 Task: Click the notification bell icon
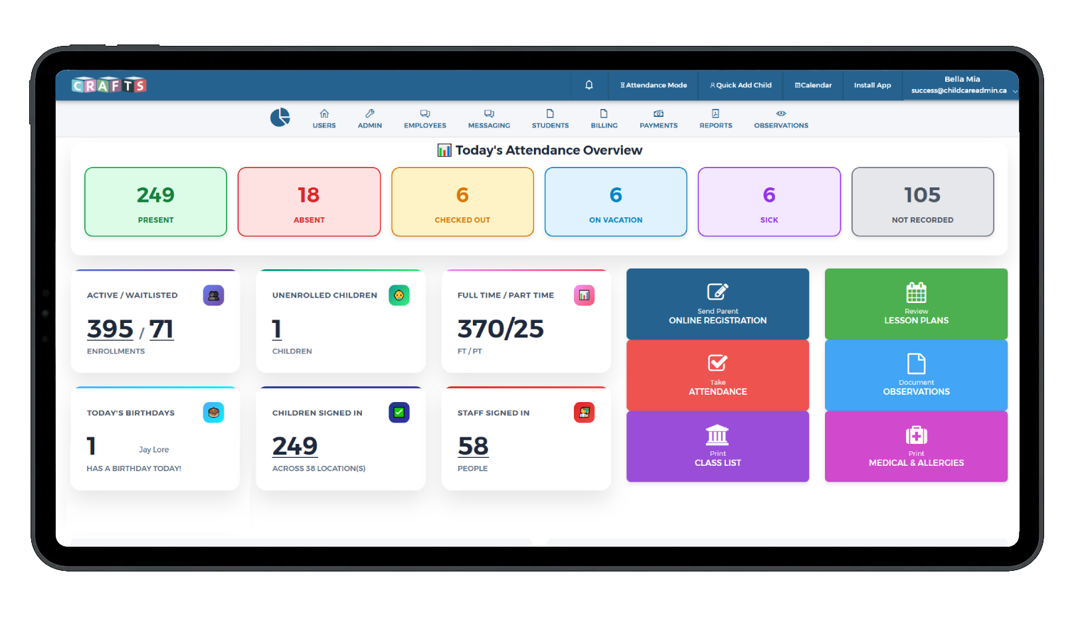588,85
